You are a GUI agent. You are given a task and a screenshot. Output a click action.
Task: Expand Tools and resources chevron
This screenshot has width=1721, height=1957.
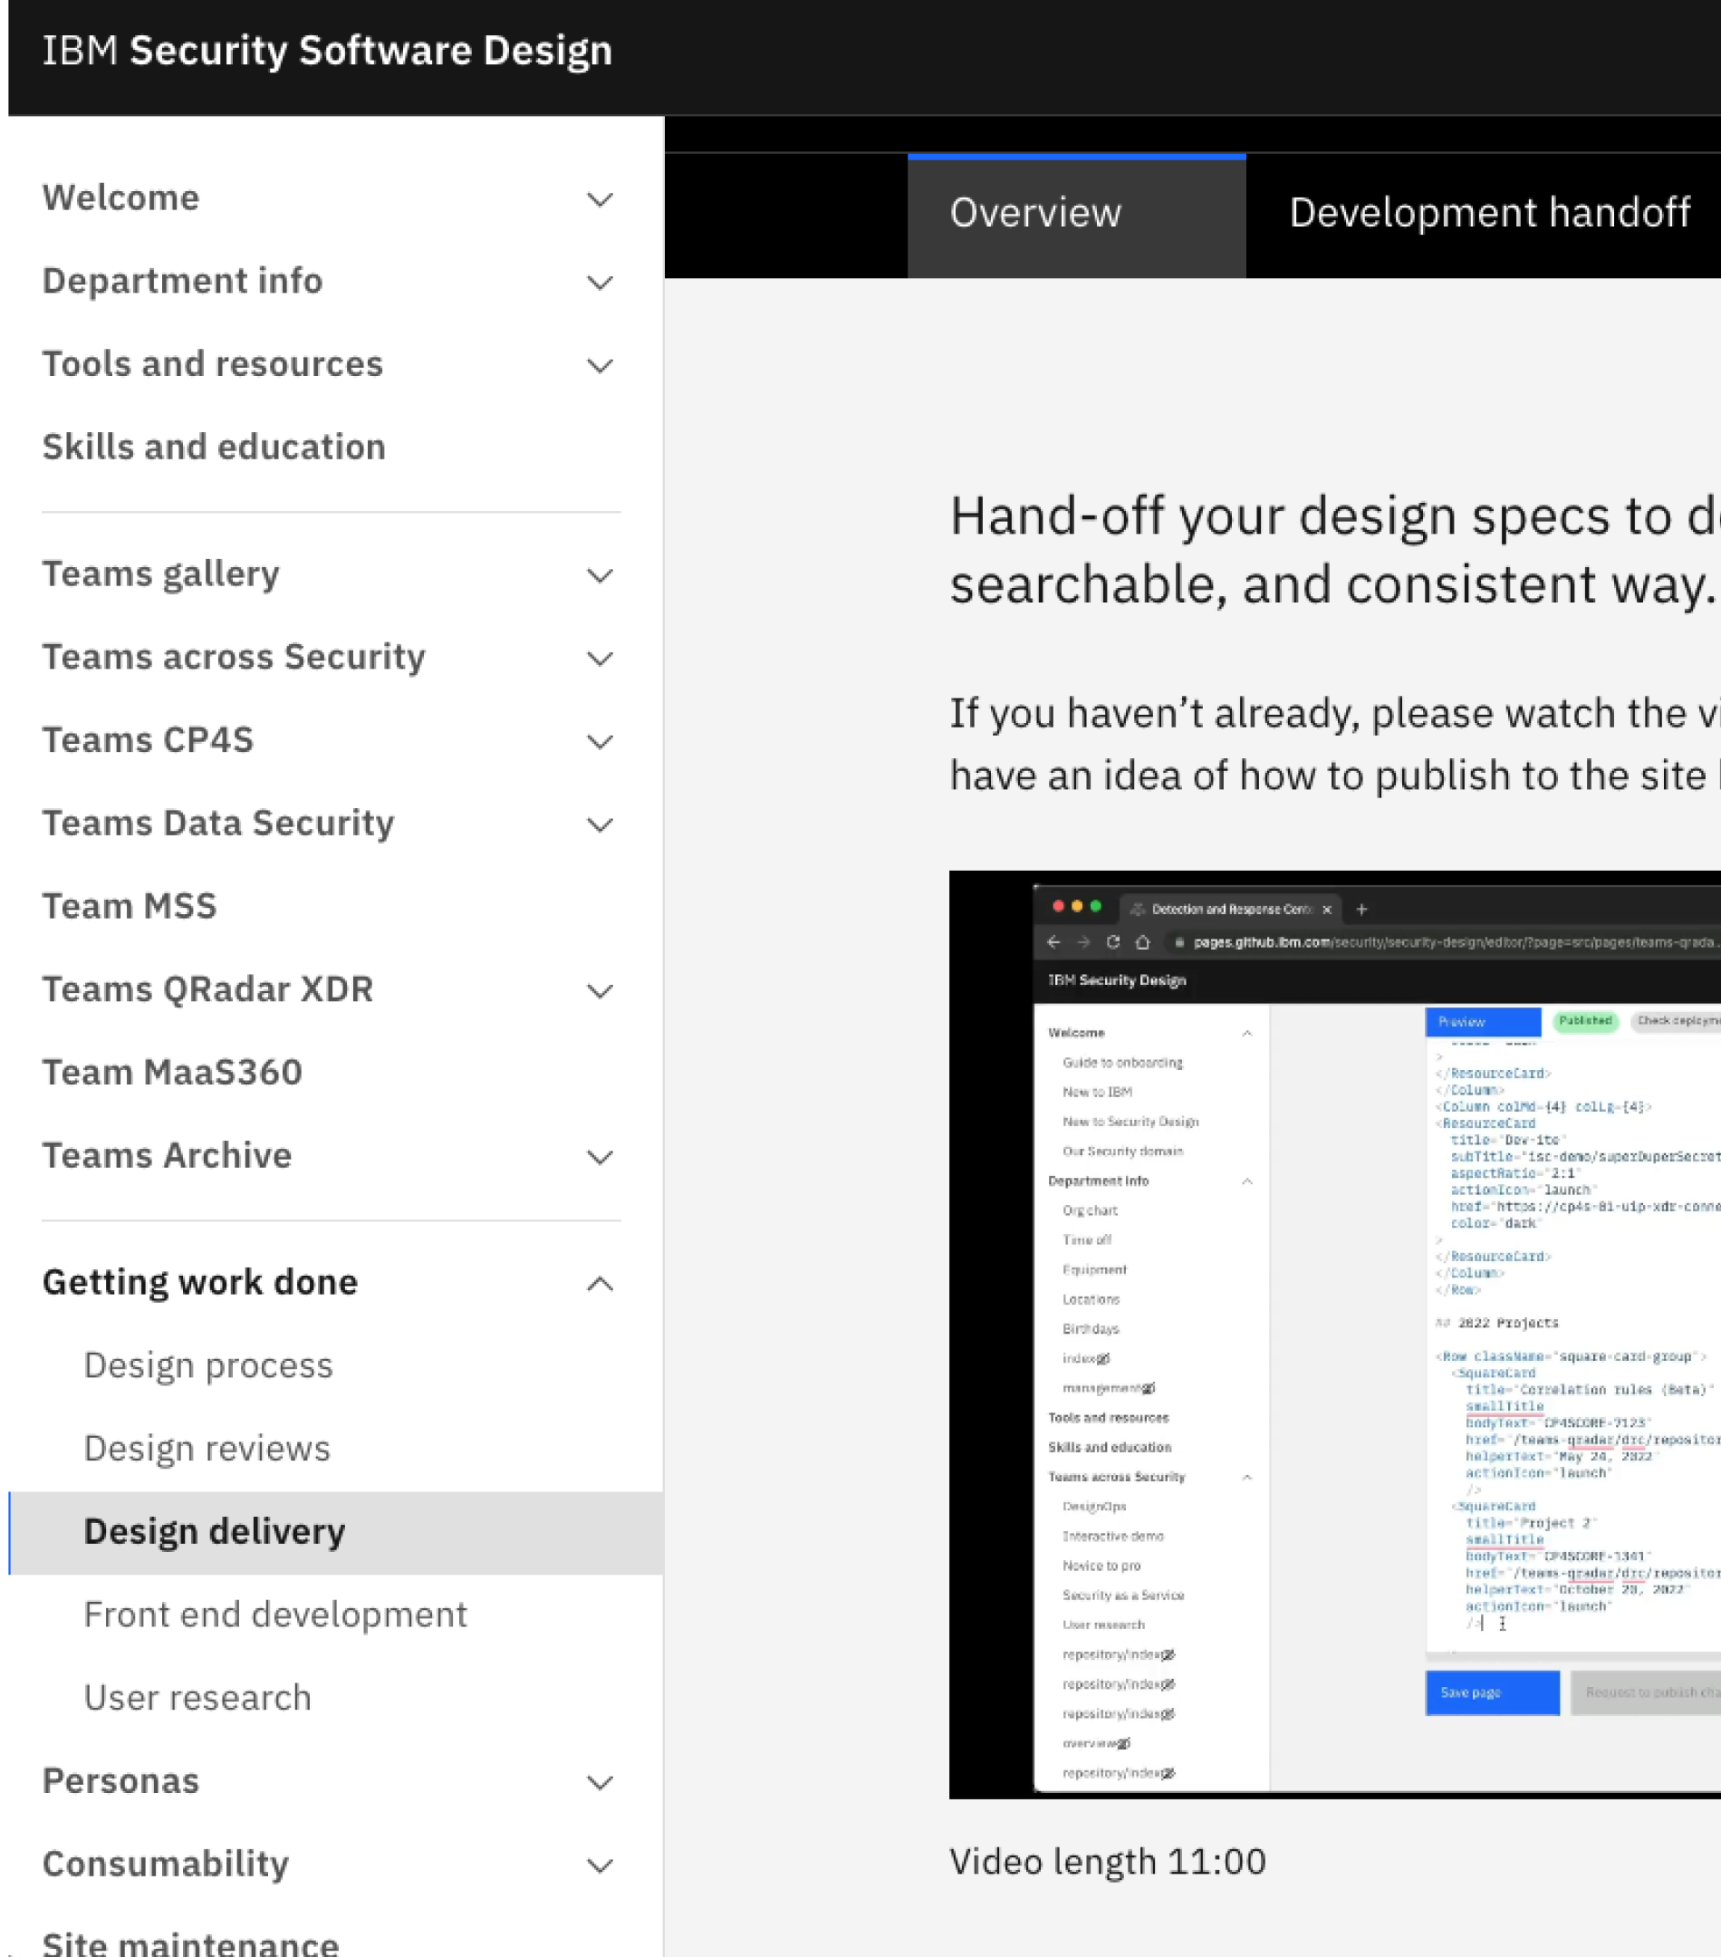click(600, 366)
